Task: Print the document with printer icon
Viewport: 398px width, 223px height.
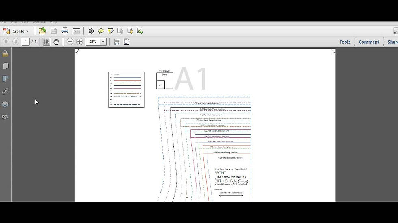Action: tap(65, 31)
